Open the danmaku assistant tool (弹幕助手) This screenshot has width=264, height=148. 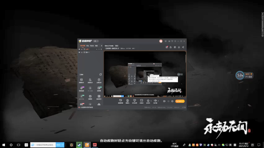tap(82, 81)
